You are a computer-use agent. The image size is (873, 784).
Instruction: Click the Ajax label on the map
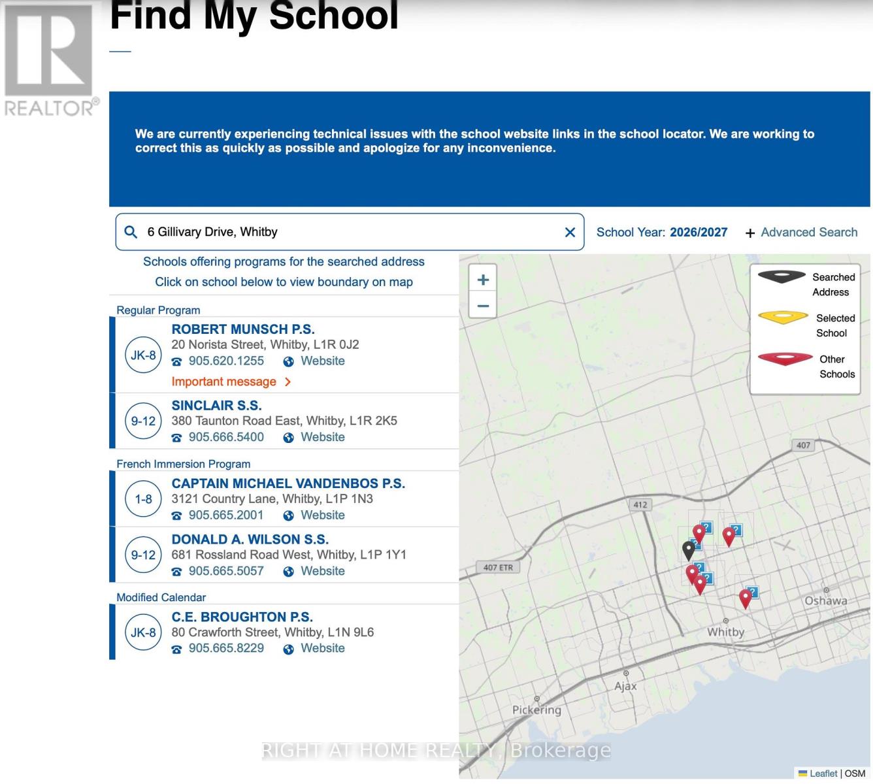tap(625, 686)
